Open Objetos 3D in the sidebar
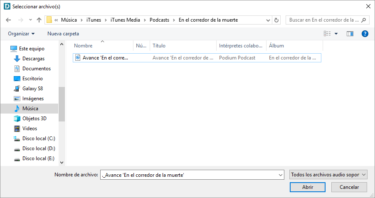375x198 pixels. coord(35,119)
